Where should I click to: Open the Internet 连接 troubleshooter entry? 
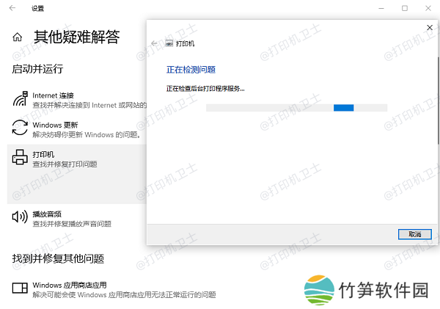click(53, 95)
